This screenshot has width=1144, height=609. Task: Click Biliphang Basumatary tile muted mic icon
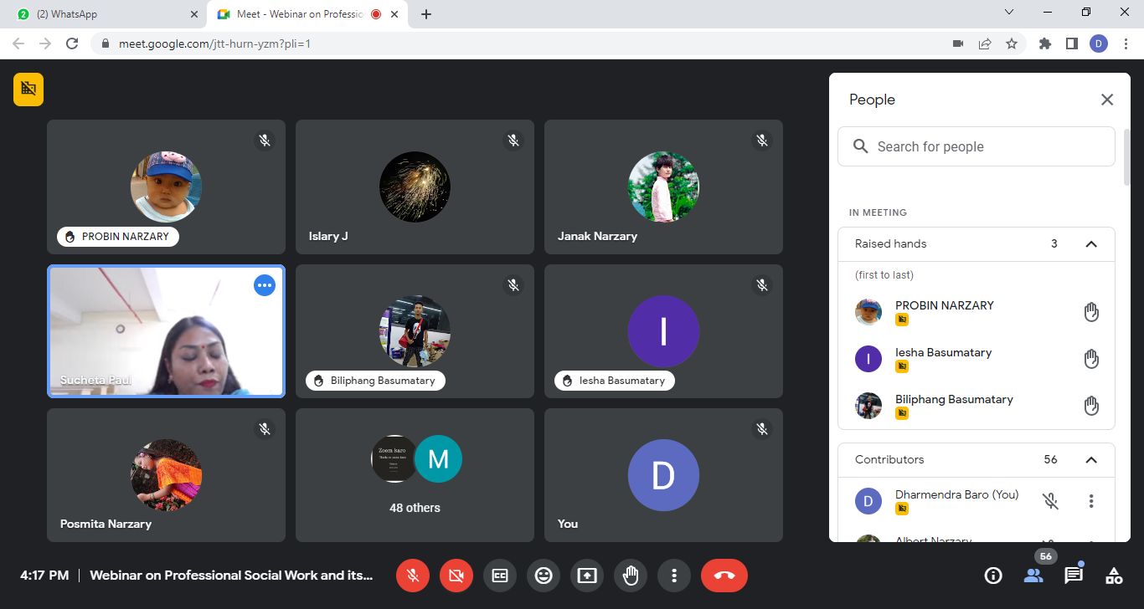pos(513,285)
